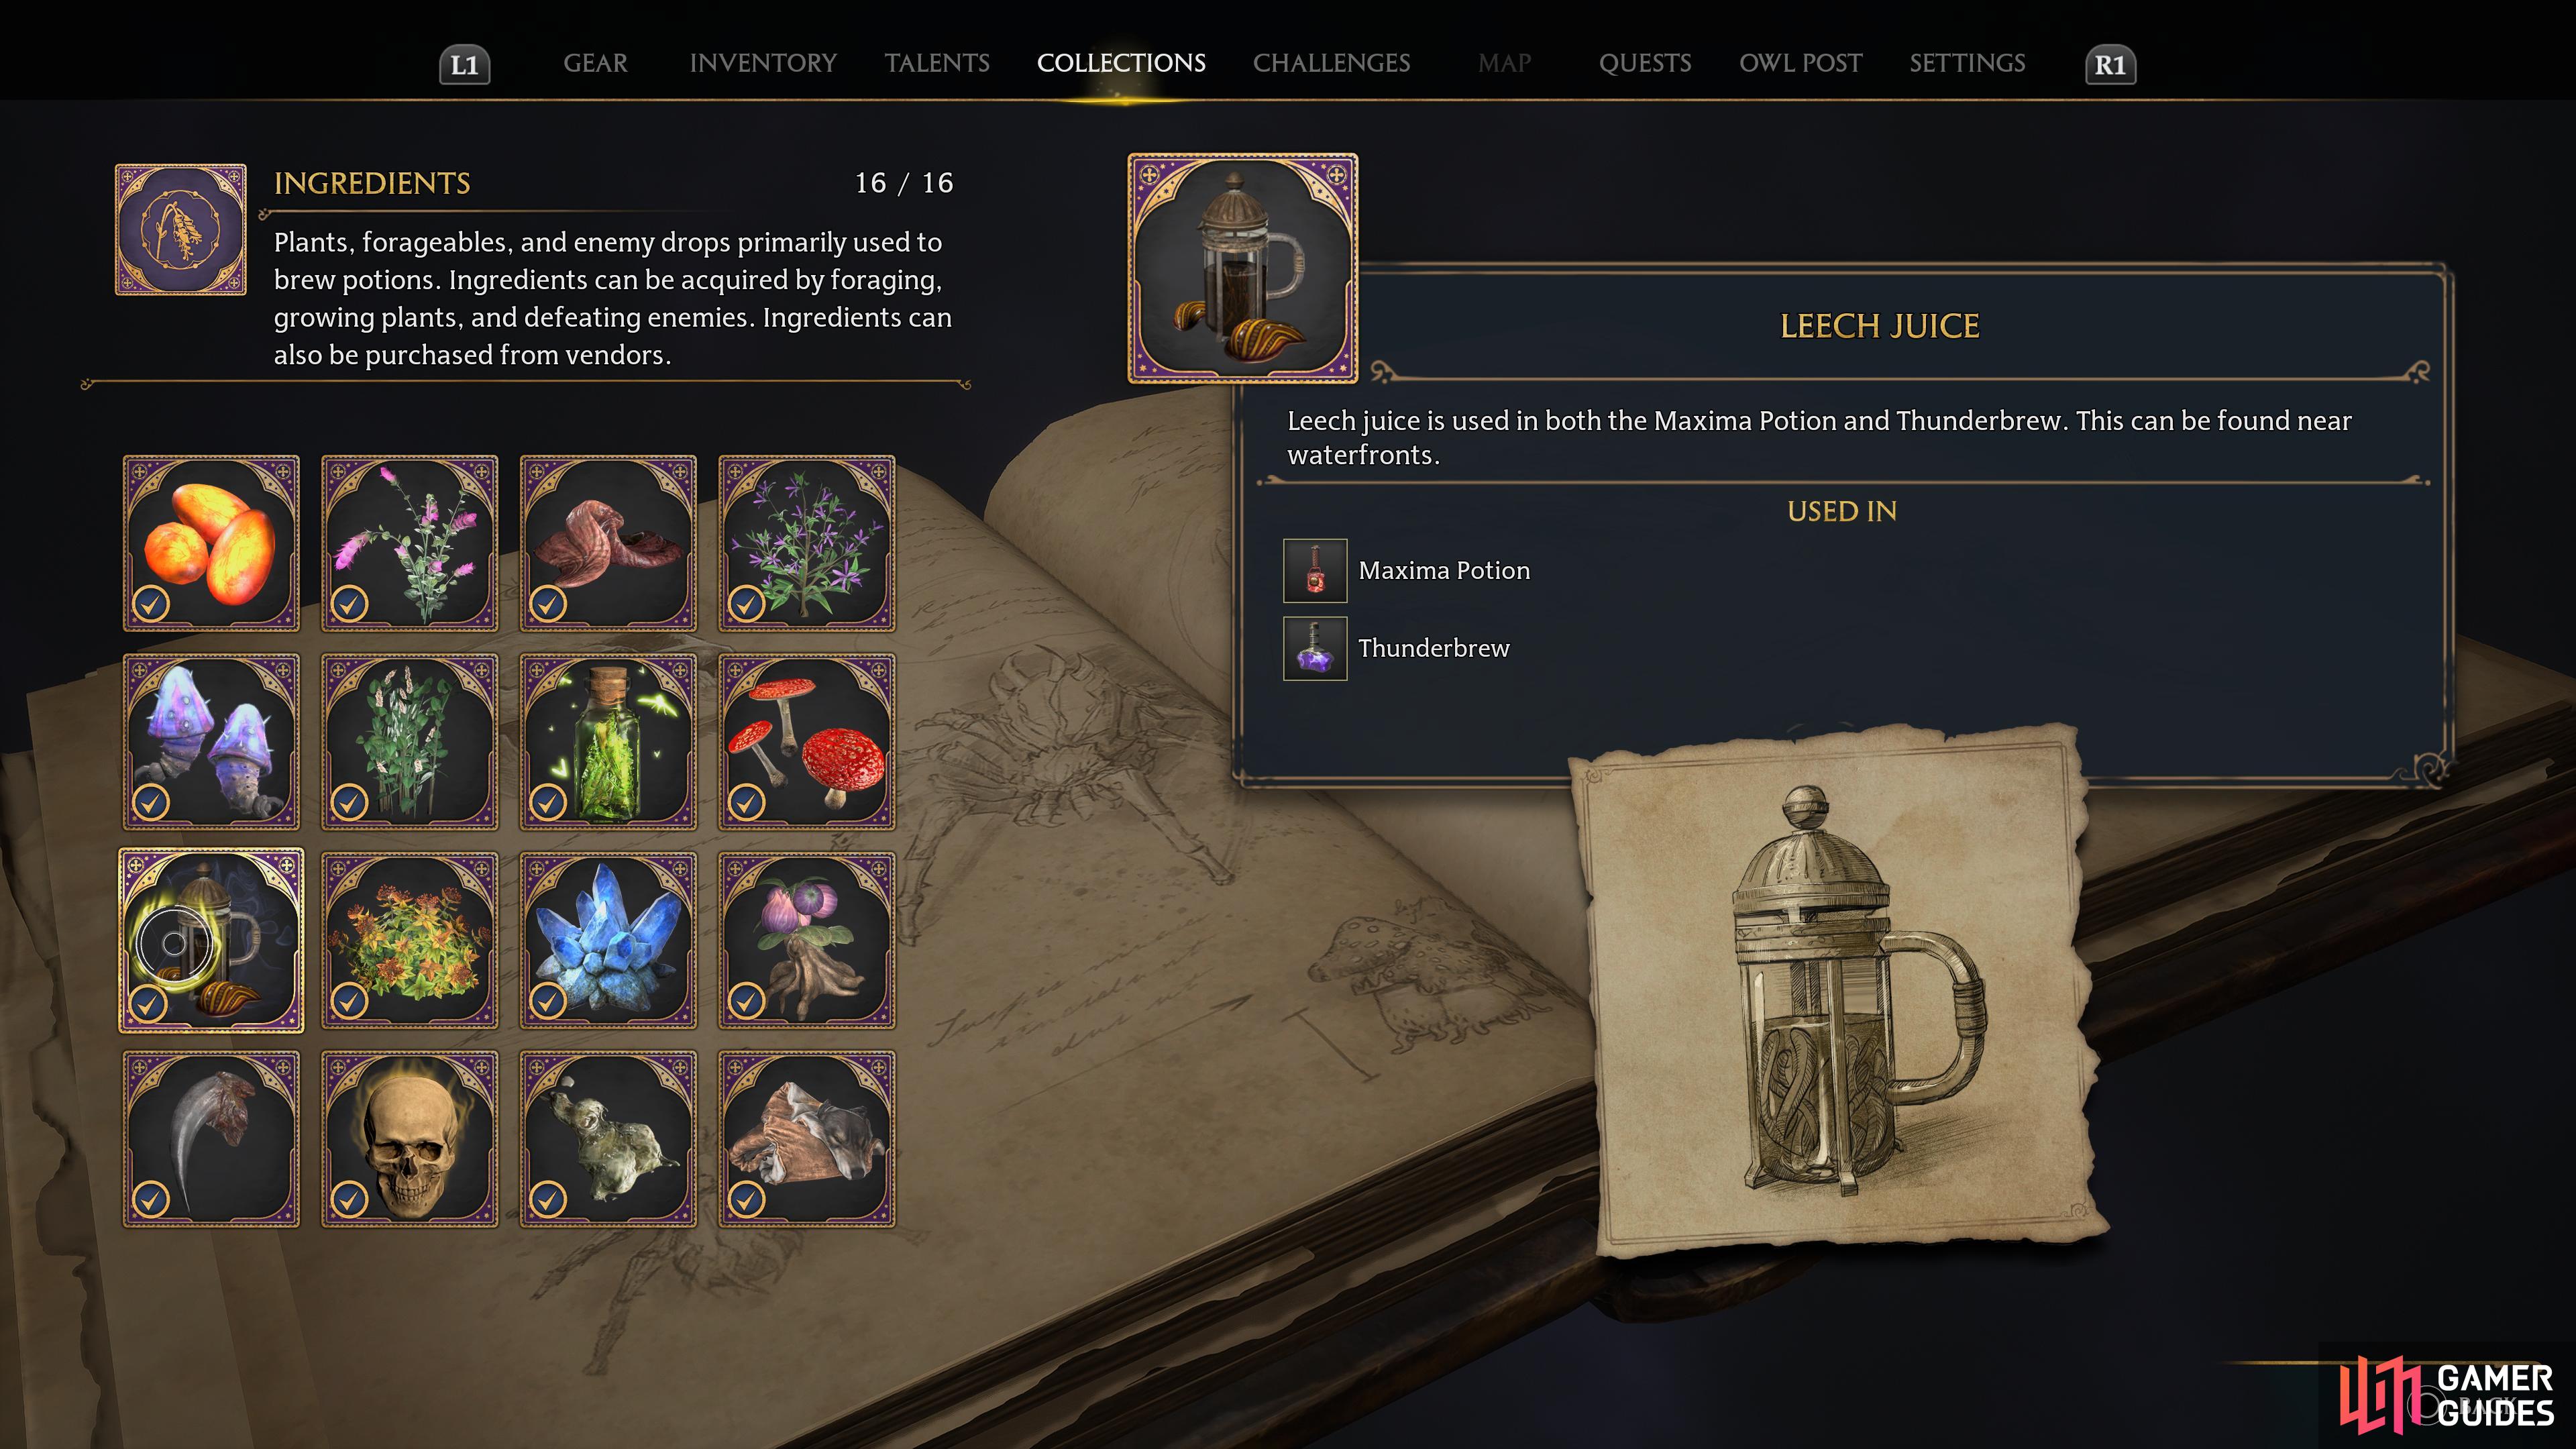Select the pink flowering plant tile
Image resolution: width=2576 pixels, height=1449 pixels.
pyautogui.click(x=409, y=543)
